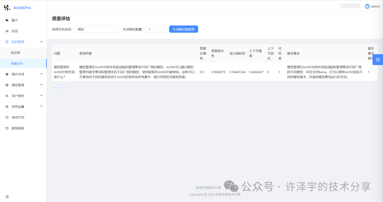
Task: Click the 语义相似性 column header
Action: [x=237, y=53]
